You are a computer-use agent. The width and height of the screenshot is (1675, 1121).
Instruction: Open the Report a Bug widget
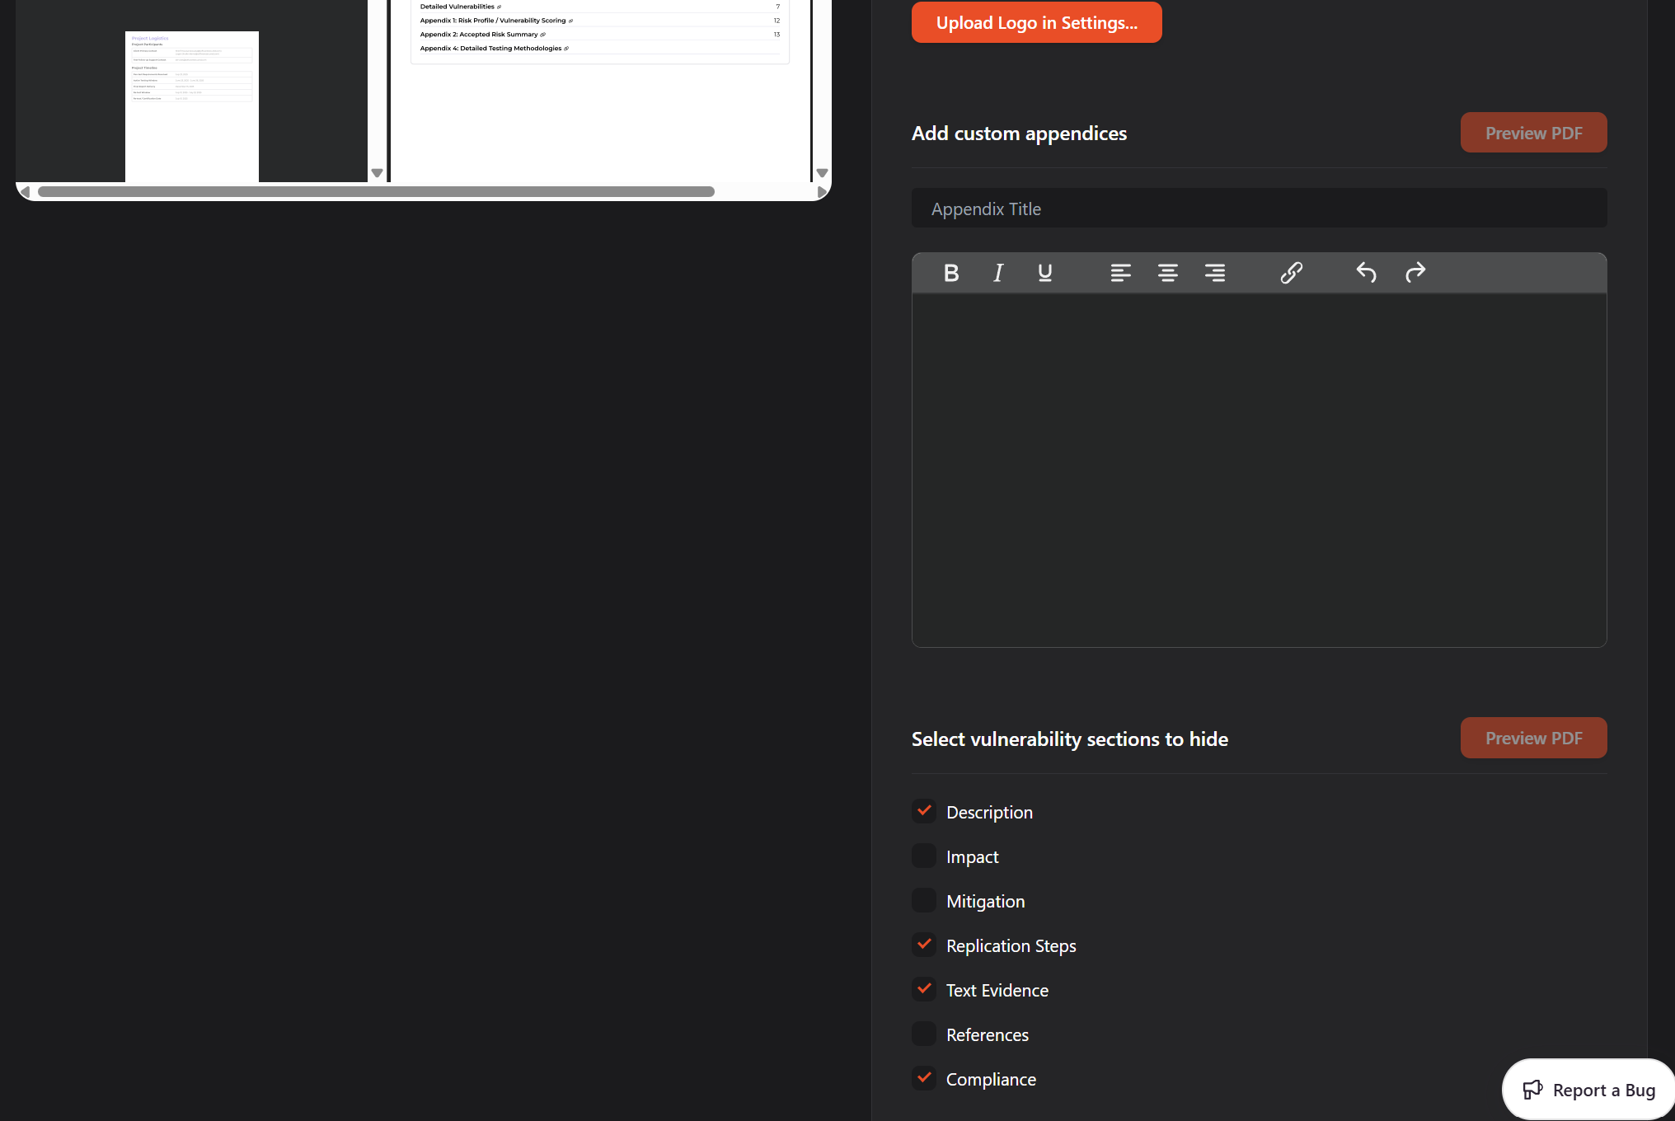pyautogui.click(x=1588, y=1090)
